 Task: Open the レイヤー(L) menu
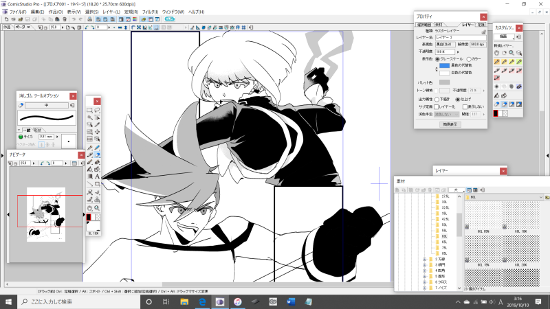(111, 12)
